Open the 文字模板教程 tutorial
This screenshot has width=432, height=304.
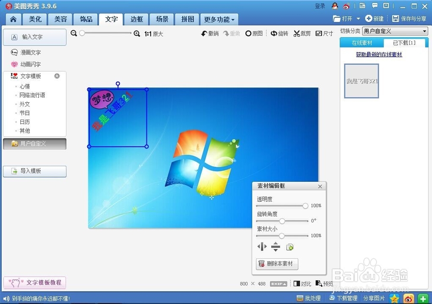tap(35, 282)
